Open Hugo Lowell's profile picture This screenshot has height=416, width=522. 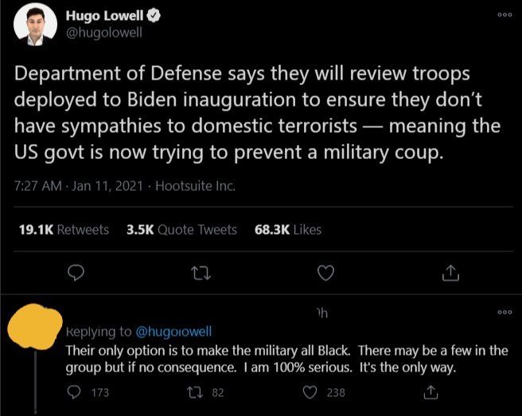pos(36,25)
